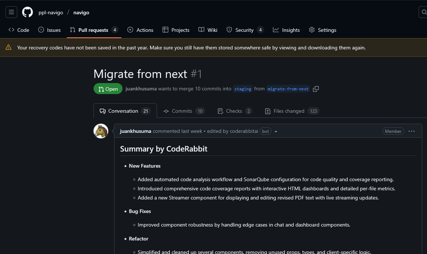Click the staging base branch link
This screenshot has width=427, height=254.
[242, 89]
